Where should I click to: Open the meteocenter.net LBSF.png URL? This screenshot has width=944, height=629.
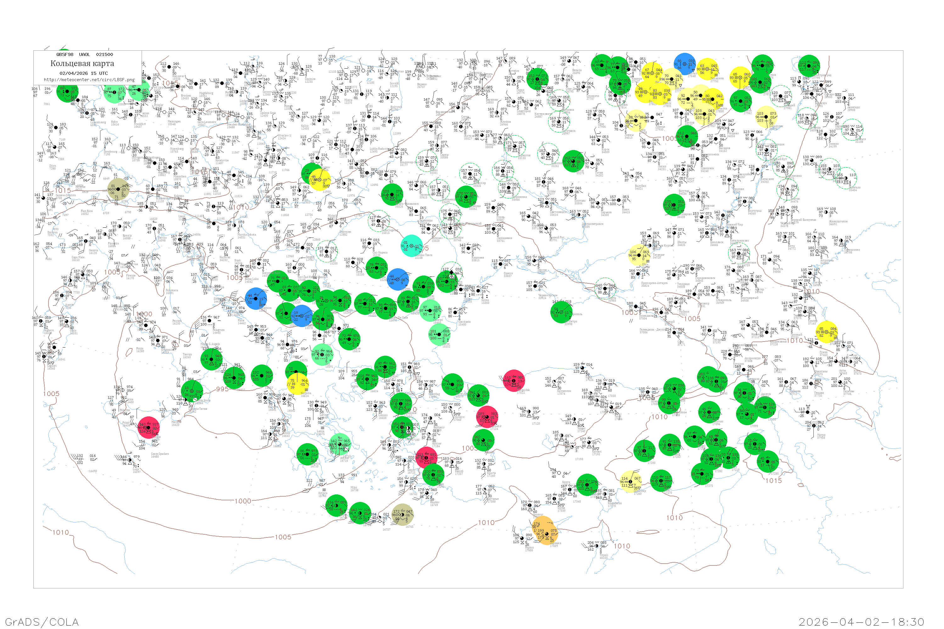click(x=89, y=80)
